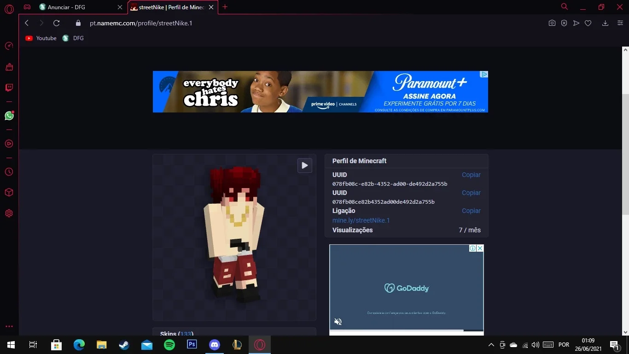Copy the Ligação profile link
The width and height of the screenshot is (629, 354).
[x=471, y=211]
